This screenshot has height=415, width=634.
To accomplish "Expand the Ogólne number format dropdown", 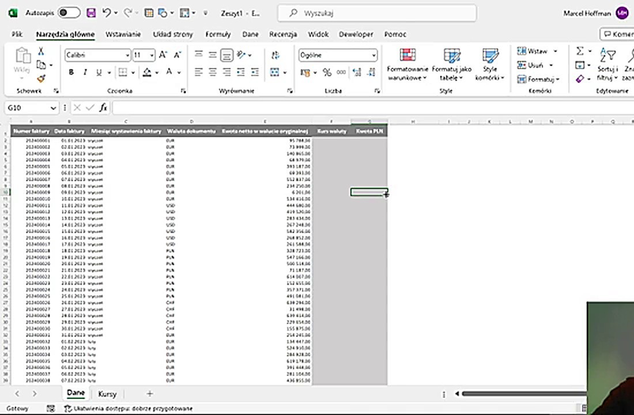I will [x=373, y=55].
